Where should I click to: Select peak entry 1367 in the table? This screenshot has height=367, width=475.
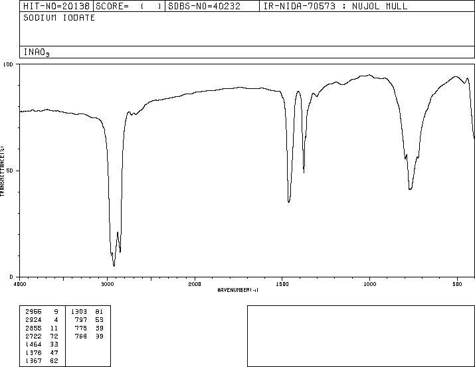pyautogui.click(x=33, y=361)
